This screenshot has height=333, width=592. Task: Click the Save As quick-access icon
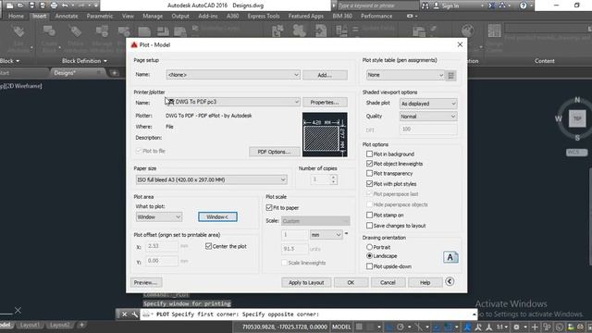[43, 6]
